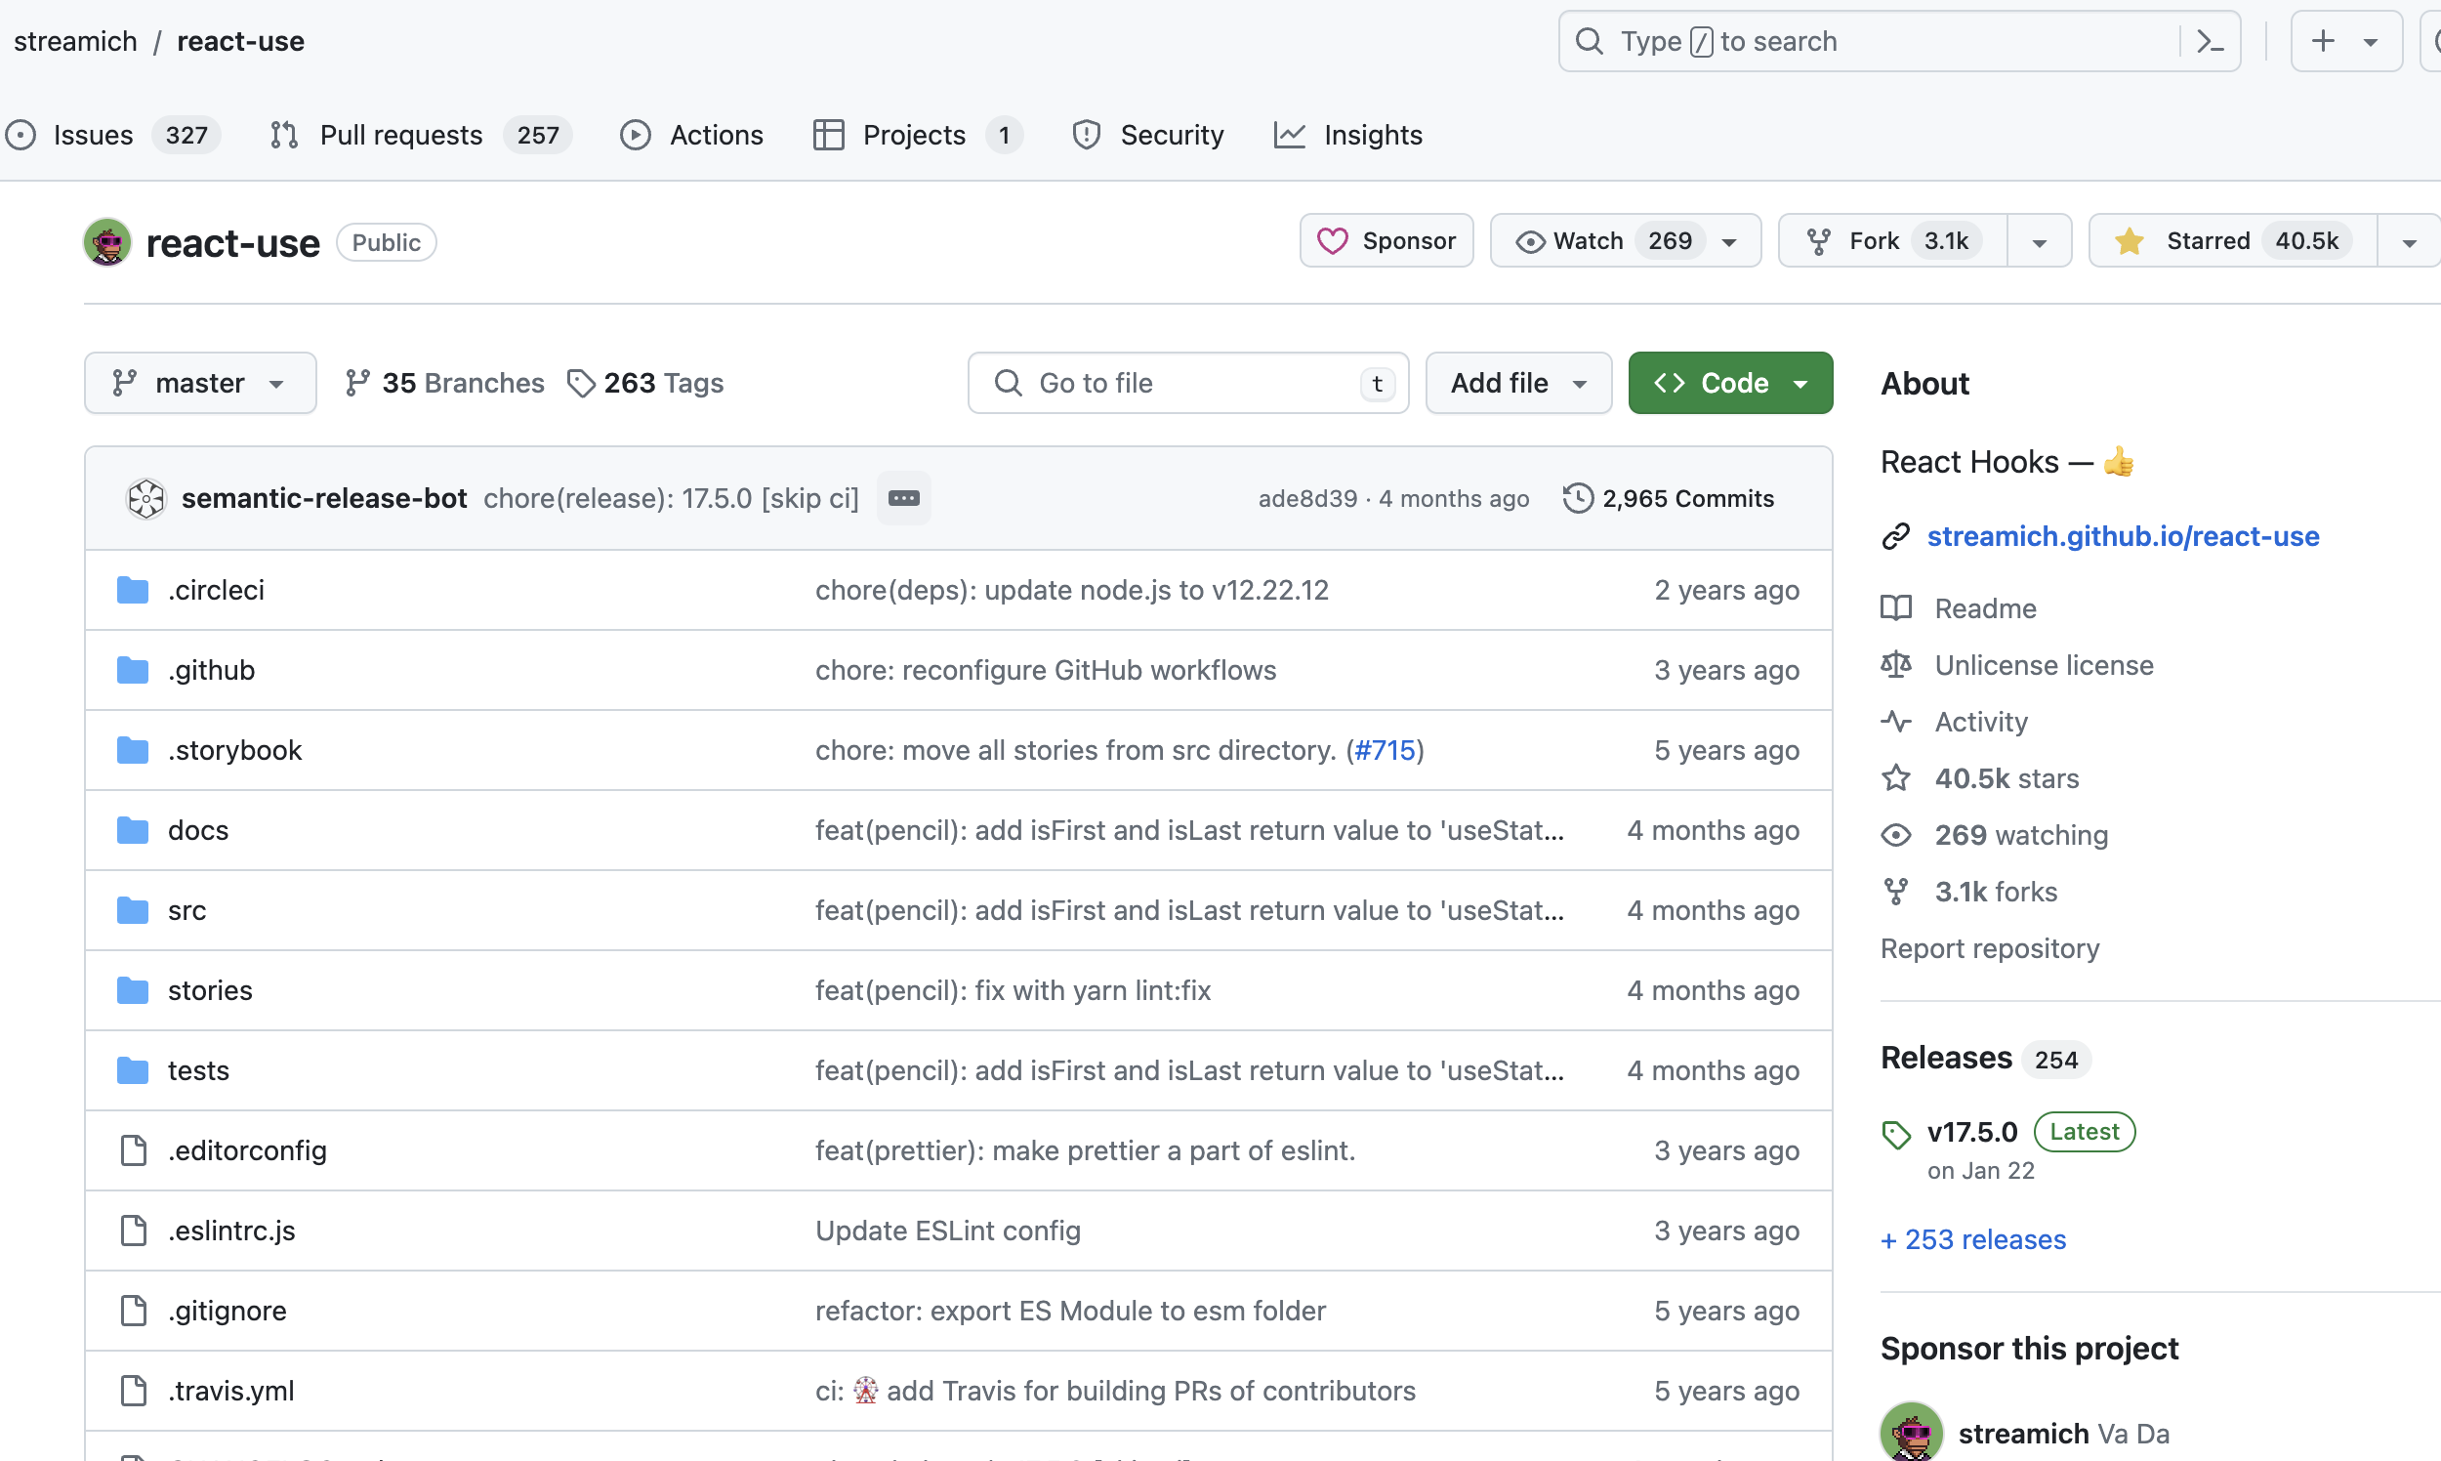
Task: Open the master branch selector
Action: [x=200, y=382]
